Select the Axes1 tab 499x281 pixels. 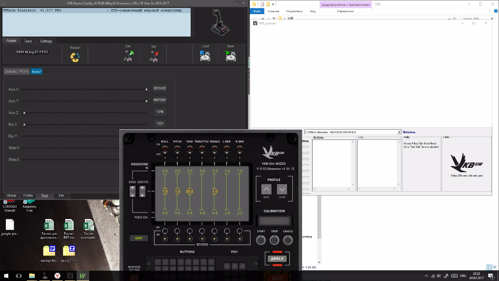tap(37, 71)
